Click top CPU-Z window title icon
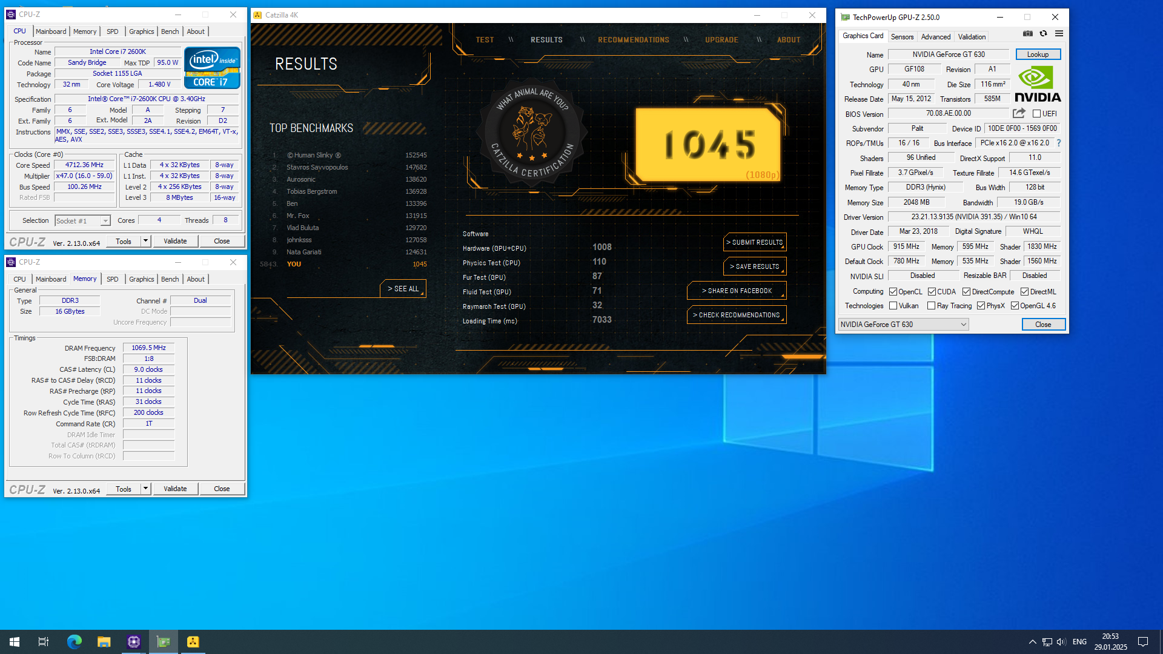 pyautogui.click(x=11, y=15)
